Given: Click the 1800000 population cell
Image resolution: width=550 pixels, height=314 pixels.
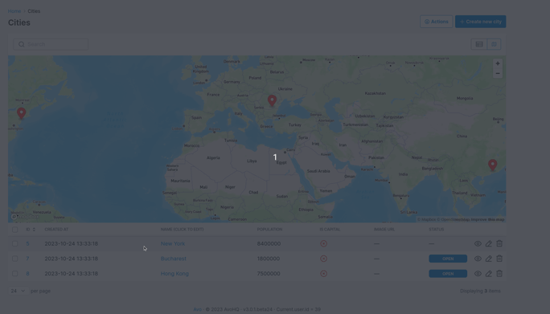Looking at the screenshot, I should (x=269, y=259).
